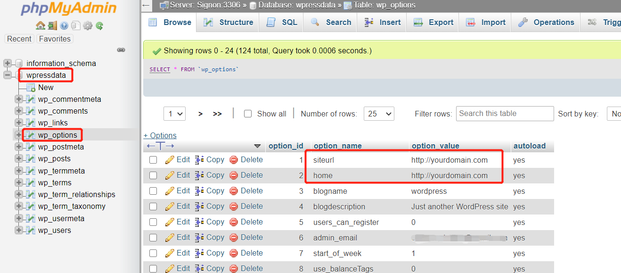Click Copy icon for the home row
Viewport: 621px width, 273px height.
click(x=199, y=175)
